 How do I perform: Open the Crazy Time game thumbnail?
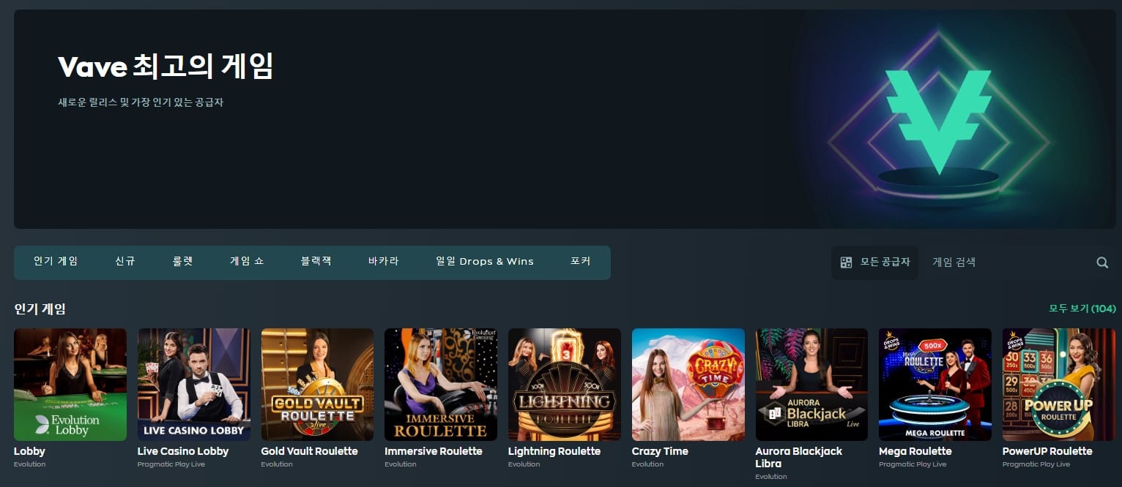688,385
